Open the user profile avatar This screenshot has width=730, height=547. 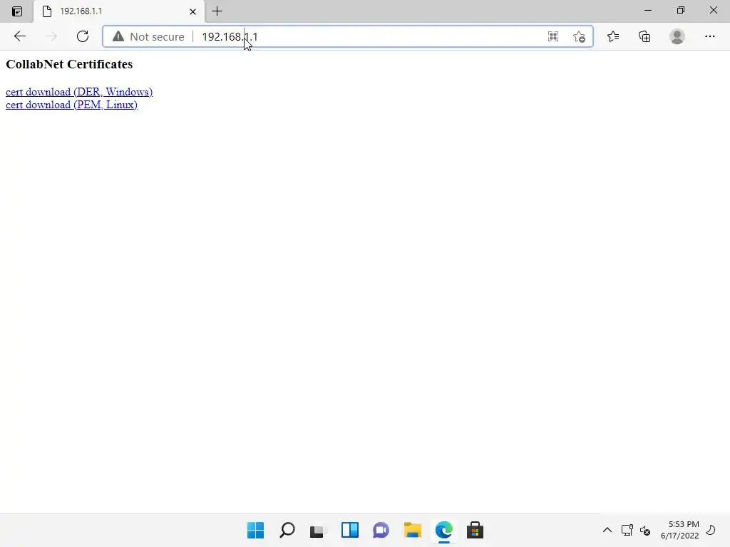click(x=677, y=36)
